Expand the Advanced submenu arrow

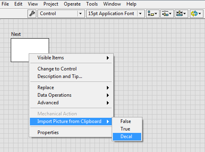(108, 103)
